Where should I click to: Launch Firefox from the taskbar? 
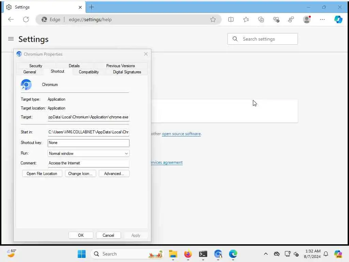click(188, 254)
